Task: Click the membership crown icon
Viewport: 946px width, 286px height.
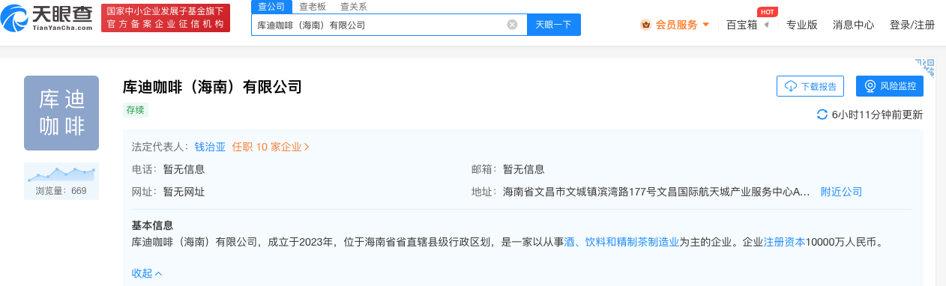Action: (x=645, y=25)
